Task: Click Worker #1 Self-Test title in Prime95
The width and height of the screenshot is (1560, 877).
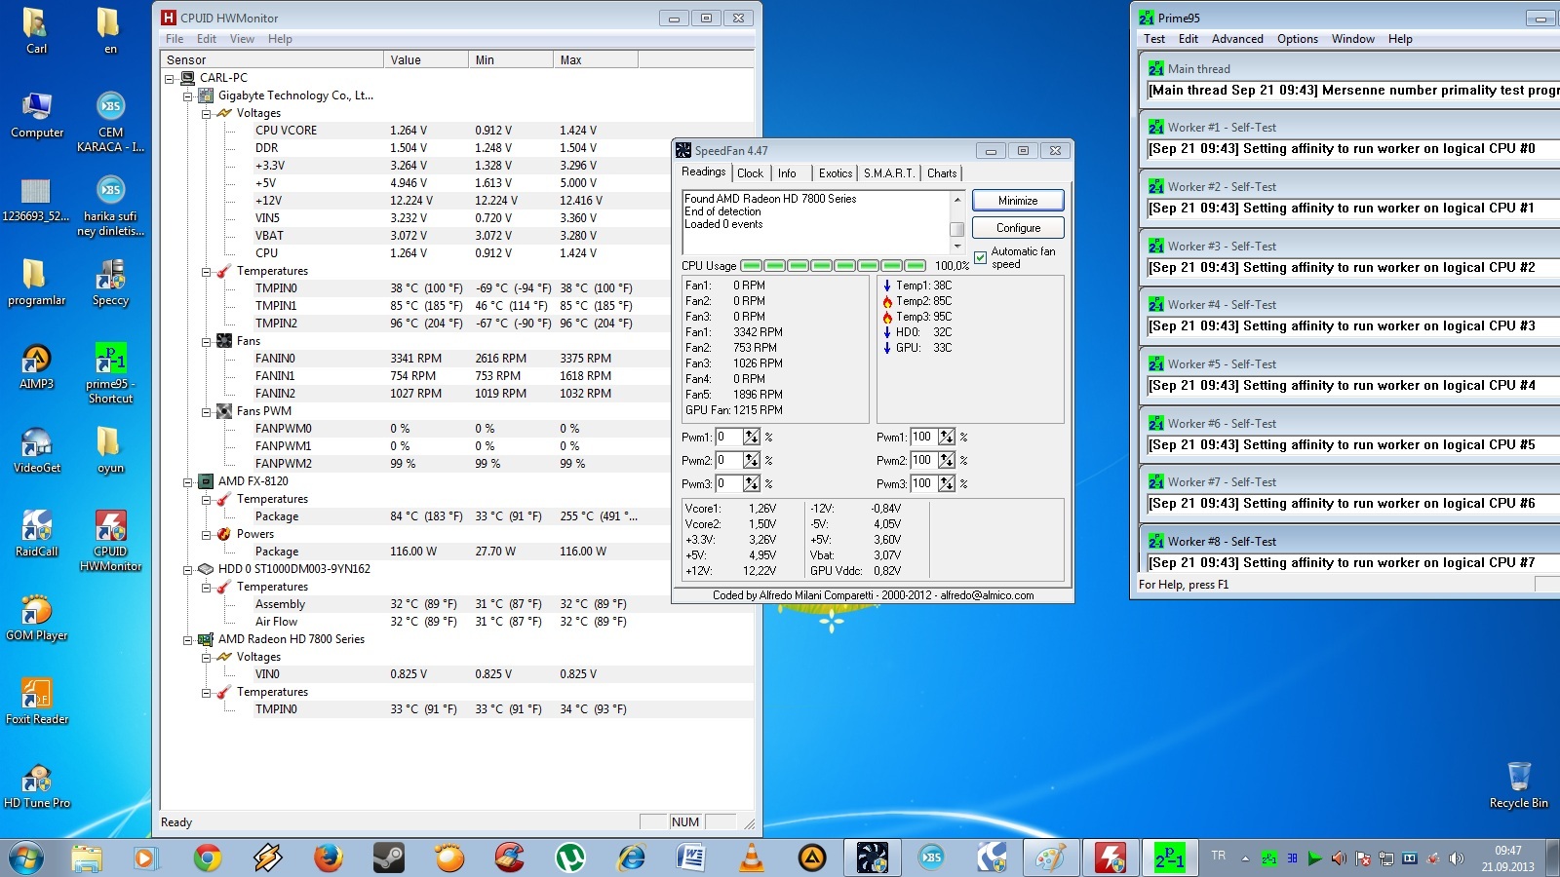Action: [x=1222, y=128]
